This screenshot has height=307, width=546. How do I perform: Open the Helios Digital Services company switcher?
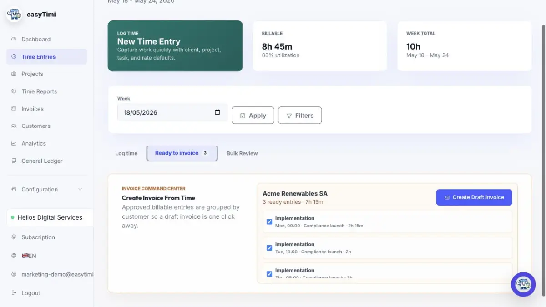[50, 218]
